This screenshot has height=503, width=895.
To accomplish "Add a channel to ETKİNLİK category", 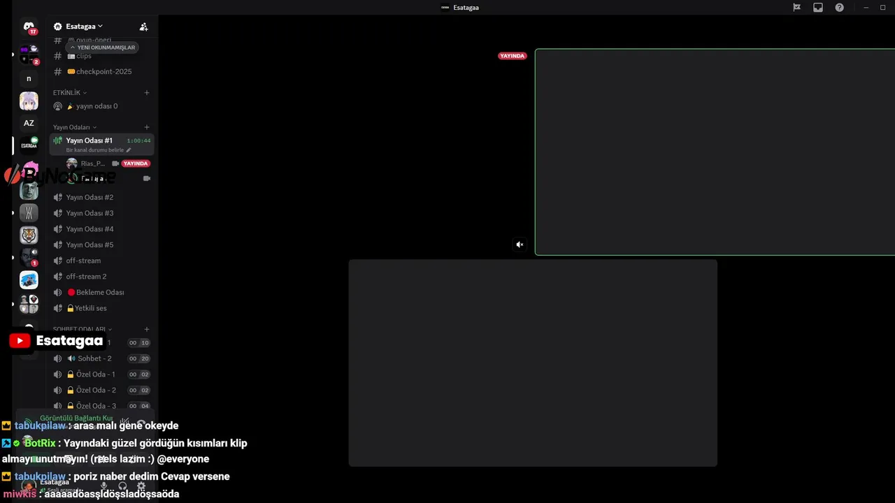I will coord(147,92).
